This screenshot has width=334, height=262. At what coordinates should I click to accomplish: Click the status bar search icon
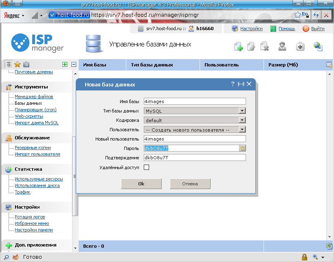[7, 257]
